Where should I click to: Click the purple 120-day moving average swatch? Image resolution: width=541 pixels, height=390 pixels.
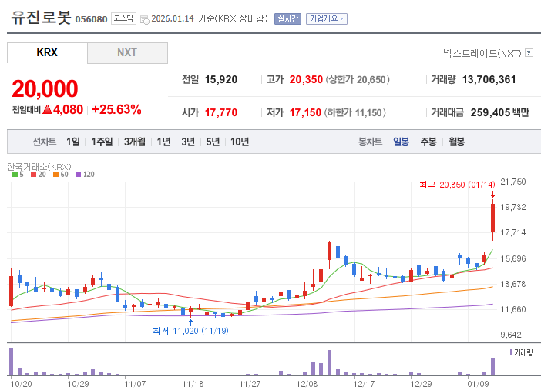(x=78, y=175)
